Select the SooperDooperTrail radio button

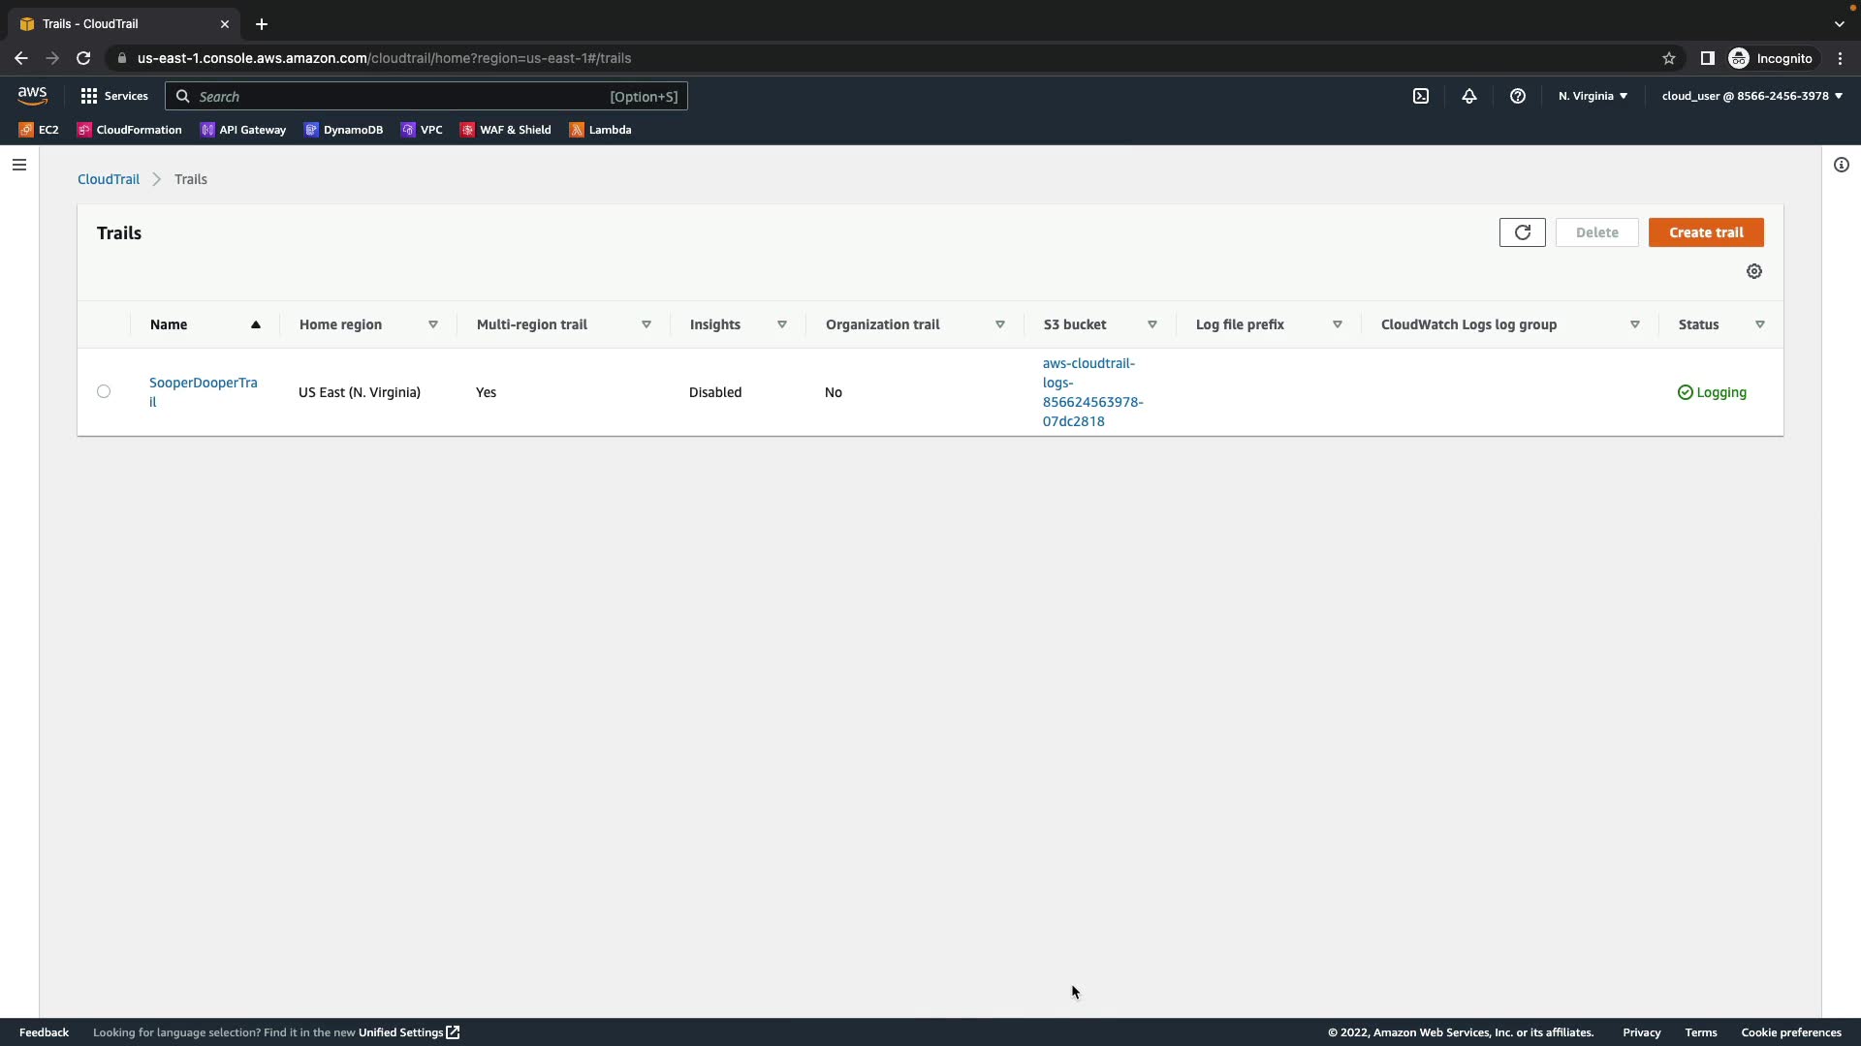coord(104,391)
